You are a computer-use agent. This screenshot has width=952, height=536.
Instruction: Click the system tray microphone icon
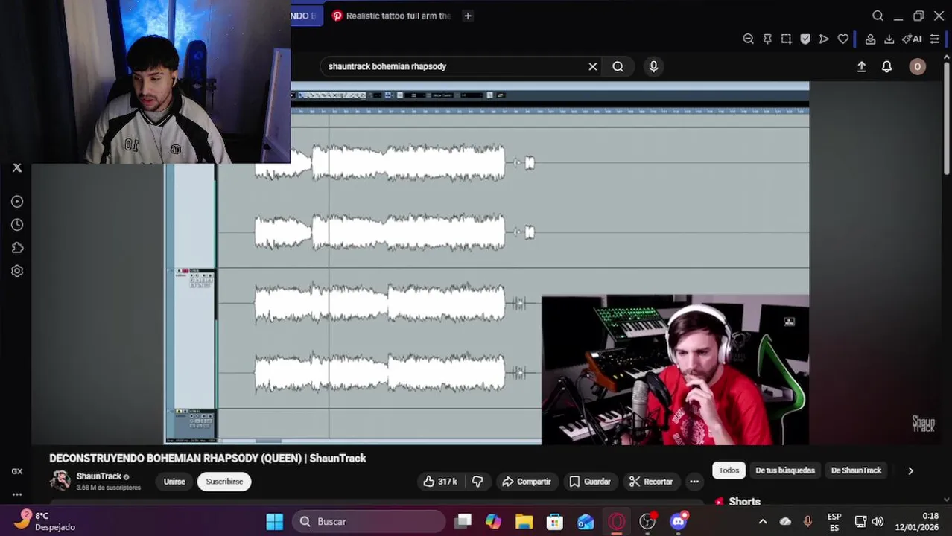click(x=807, y=522)
